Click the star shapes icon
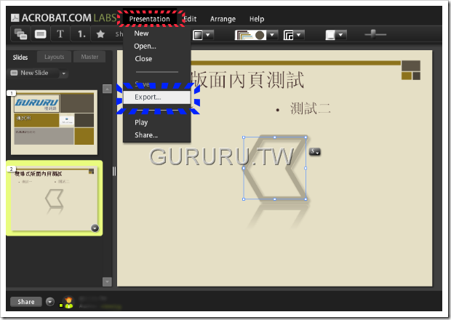Image resolution: width=451 pixels, height=320 pixels. coord(100,34)
